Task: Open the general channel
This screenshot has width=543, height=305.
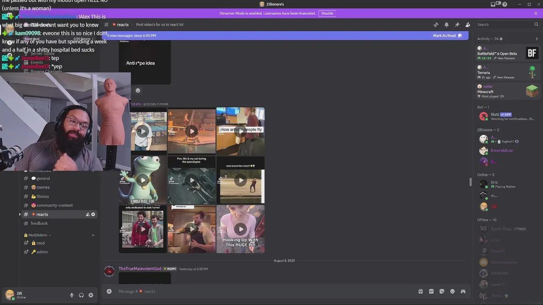Action: point(59,178)
